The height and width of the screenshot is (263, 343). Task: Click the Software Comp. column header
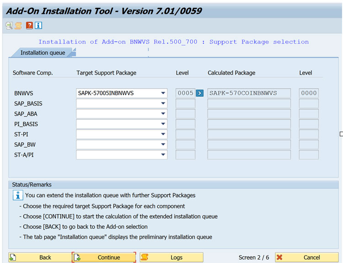tap(33, 73)
